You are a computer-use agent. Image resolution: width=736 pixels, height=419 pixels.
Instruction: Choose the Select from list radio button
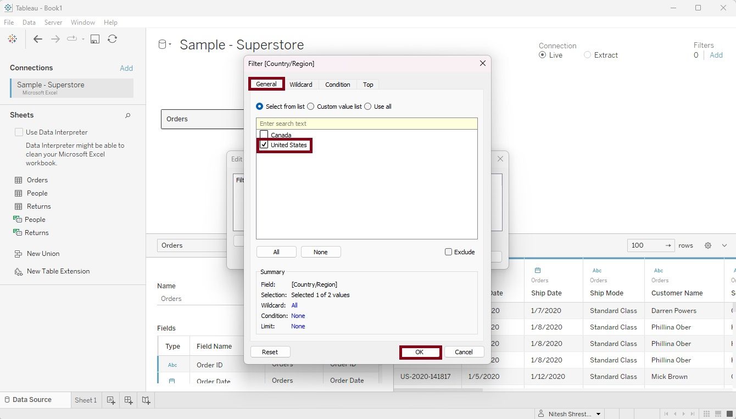[260, 107]
